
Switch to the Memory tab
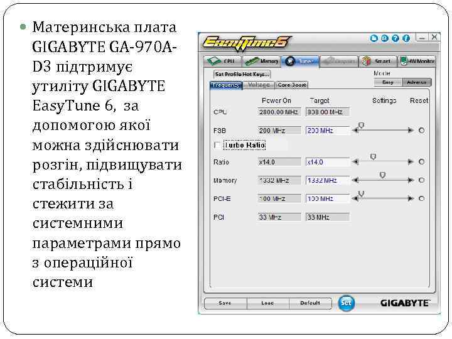262,61
